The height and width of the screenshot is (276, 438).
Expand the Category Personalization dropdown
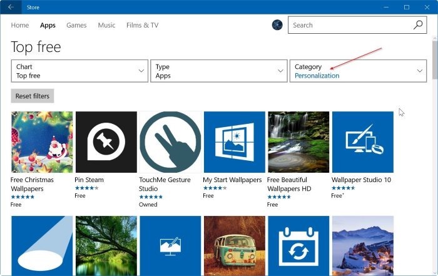click(358, 71)
